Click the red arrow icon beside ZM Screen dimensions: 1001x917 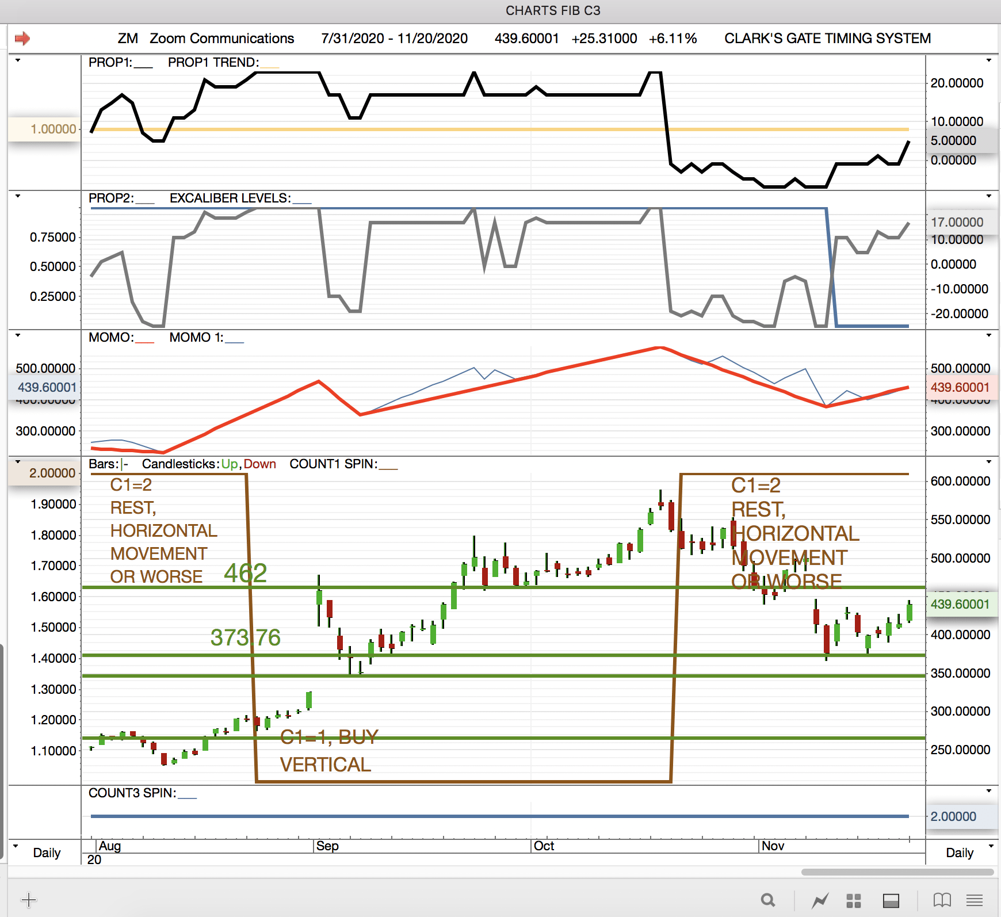(22, 39)
